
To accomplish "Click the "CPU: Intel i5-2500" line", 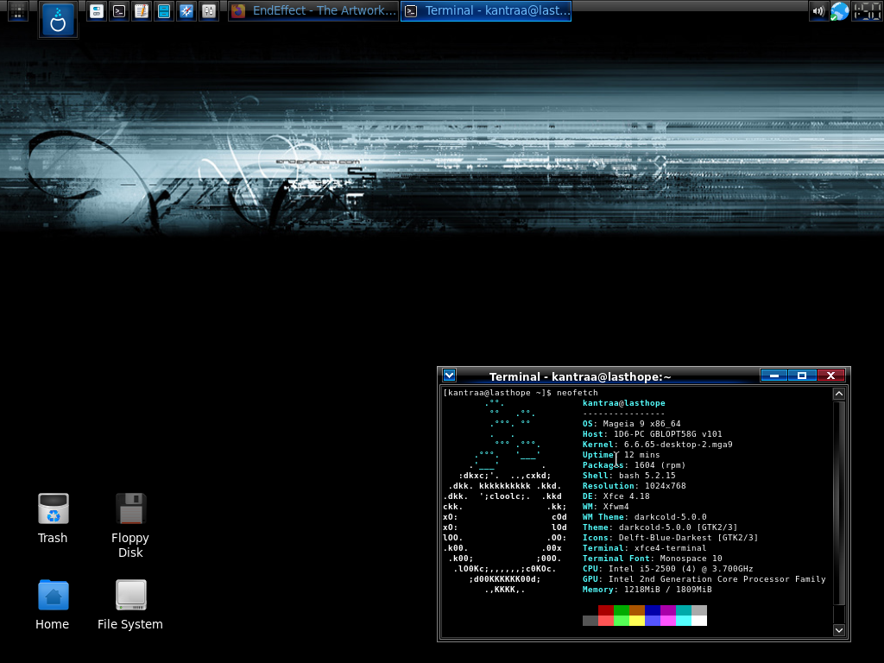I will click(x=668, y=569).
